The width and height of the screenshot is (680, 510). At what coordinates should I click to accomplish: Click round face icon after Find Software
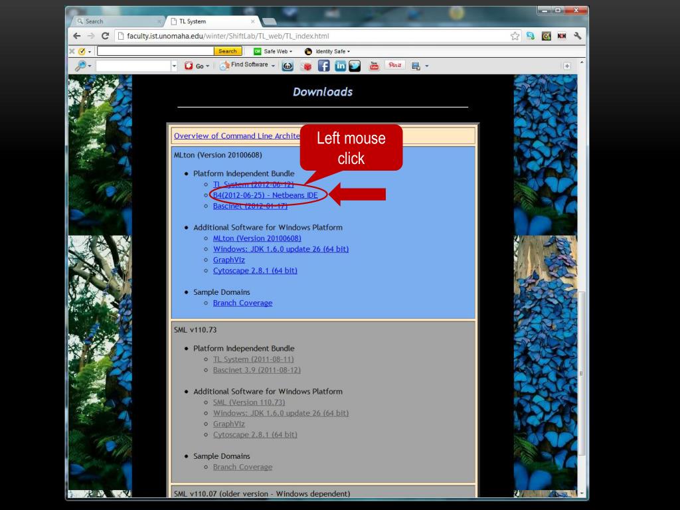pyautogui.click(x=288, y=66)
